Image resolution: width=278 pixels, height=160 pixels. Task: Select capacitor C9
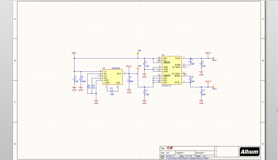point(129,79)
